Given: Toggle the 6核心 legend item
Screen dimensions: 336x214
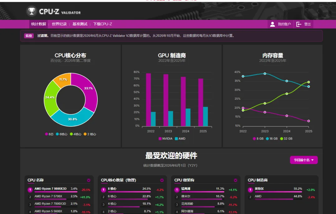Looking at the screenshot, I should [62, 134].
